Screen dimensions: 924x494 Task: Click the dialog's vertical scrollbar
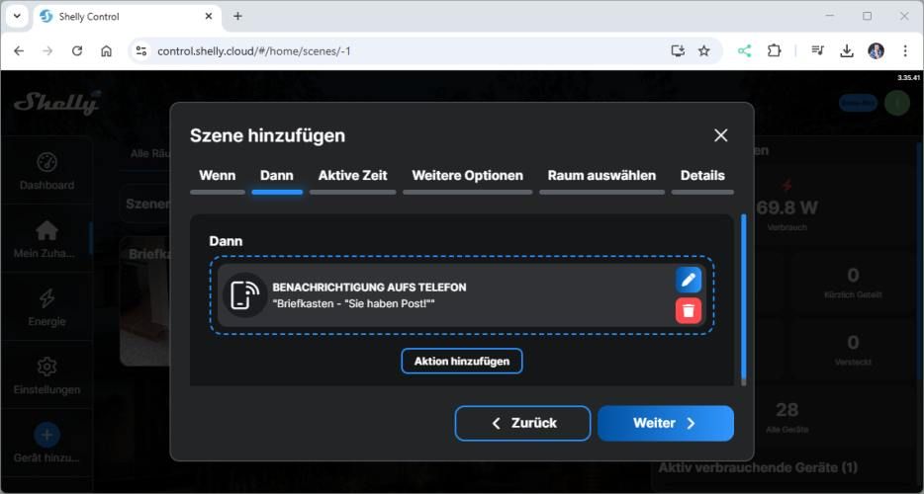point(743,296)
